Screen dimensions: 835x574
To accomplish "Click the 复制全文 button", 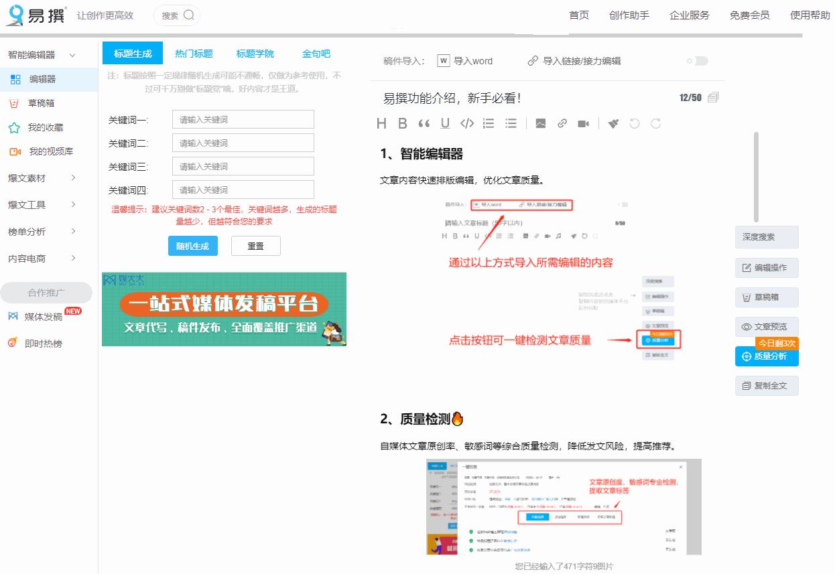I will [767, 386].
